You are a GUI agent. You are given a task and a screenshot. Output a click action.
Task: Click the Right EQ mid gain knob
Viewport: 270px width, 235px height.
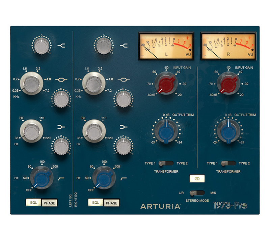124,99
